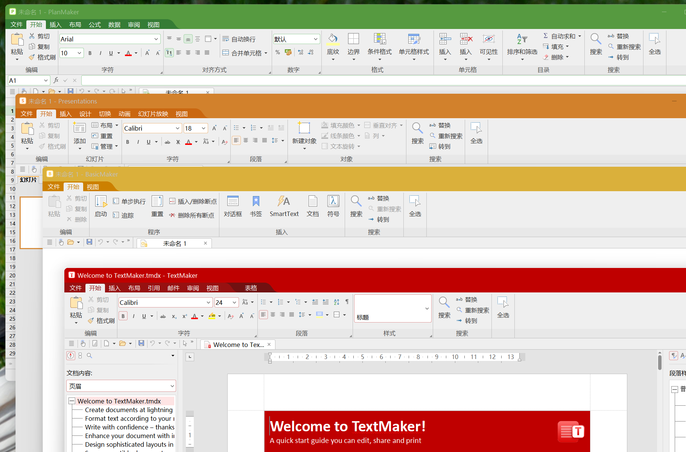The width and height of the screenshot is (686, 452).
Task: Click TextMaker select all (全选) icon
Action: [x=503, y=302]
